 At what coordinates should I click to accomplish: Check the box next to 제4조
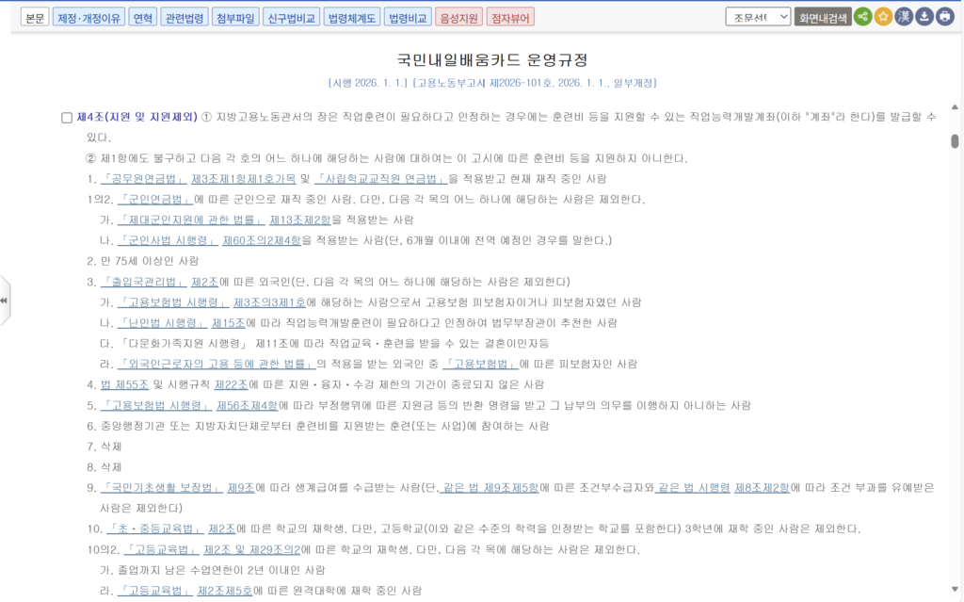[66, 117]
